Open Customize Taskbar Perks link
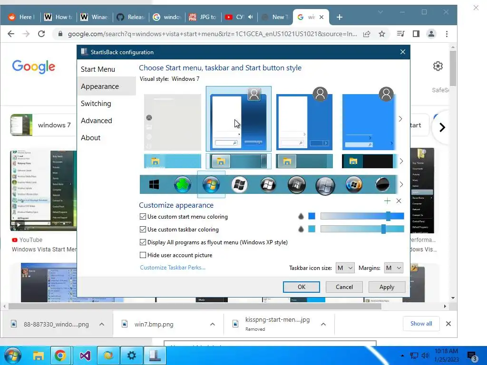Image resolution: width=487 pixels, height=365 pixels. pyautogui.click(x=173, y=268)
